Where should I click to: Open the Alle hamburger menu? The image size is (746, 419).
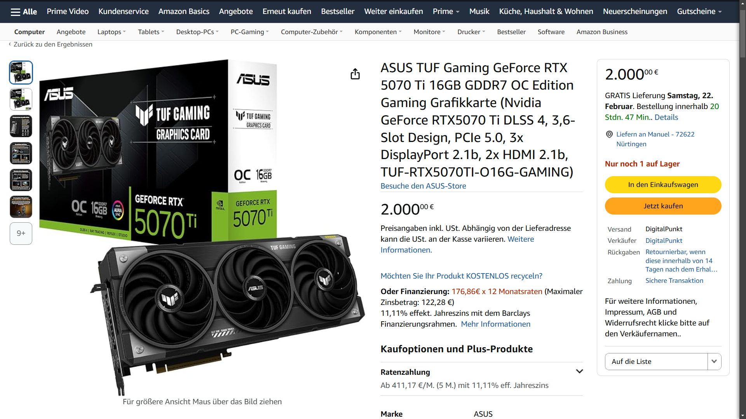(24, 12)
